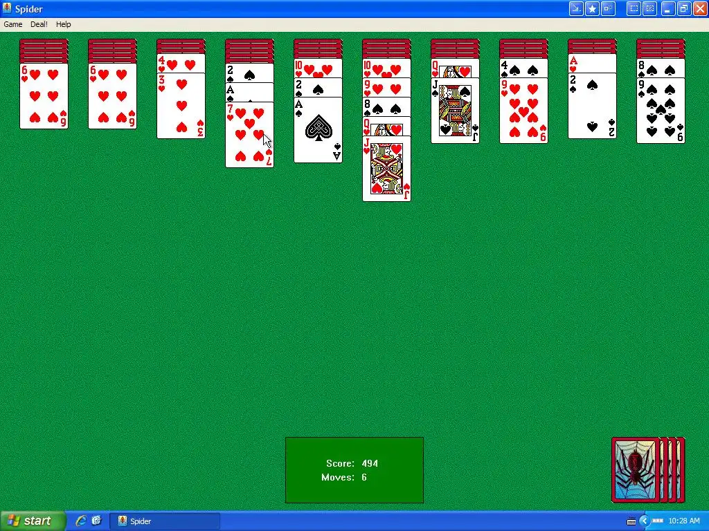Click the second quick launch icon

(x=96, y=521)
